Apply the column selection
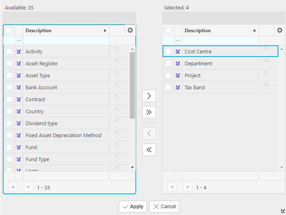The height and width of the screenshot is (215, 286). (133, 207)
